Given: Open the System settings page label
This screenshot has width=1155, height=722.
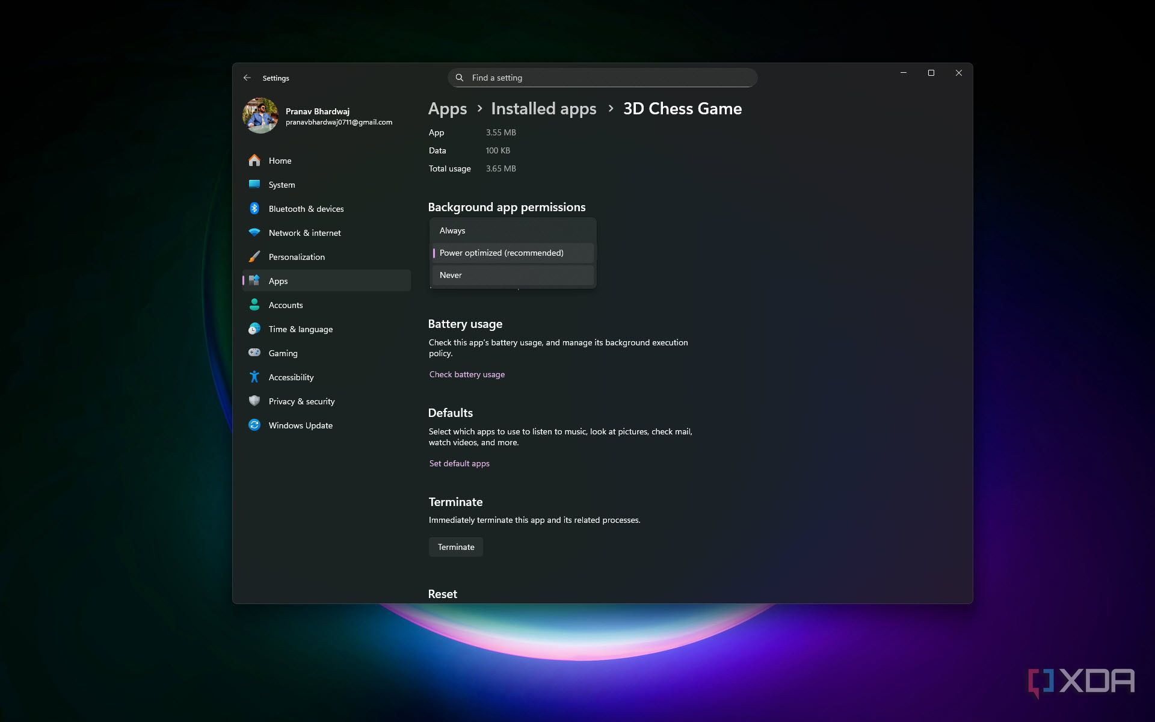Looking at the screenshot, I should point(282,185).
